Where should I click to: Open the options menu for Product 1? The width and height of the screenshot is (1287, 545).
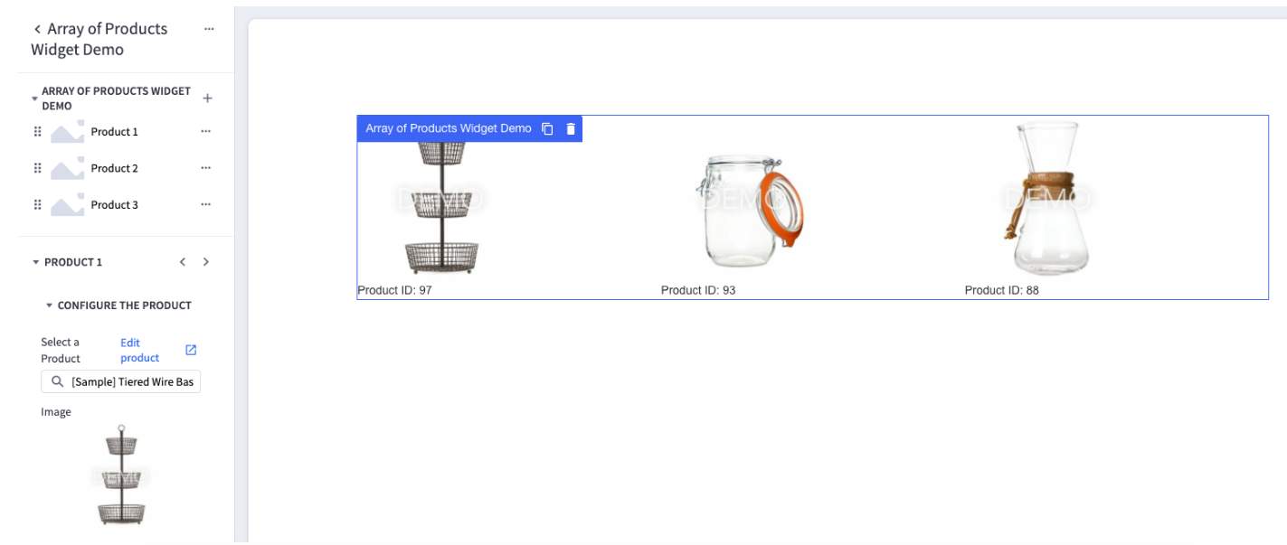point(207,131)
